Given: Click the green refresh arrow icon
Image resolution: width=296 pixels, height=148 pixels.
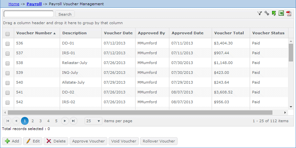Looking at the screenshot, I should coord(274,13).
